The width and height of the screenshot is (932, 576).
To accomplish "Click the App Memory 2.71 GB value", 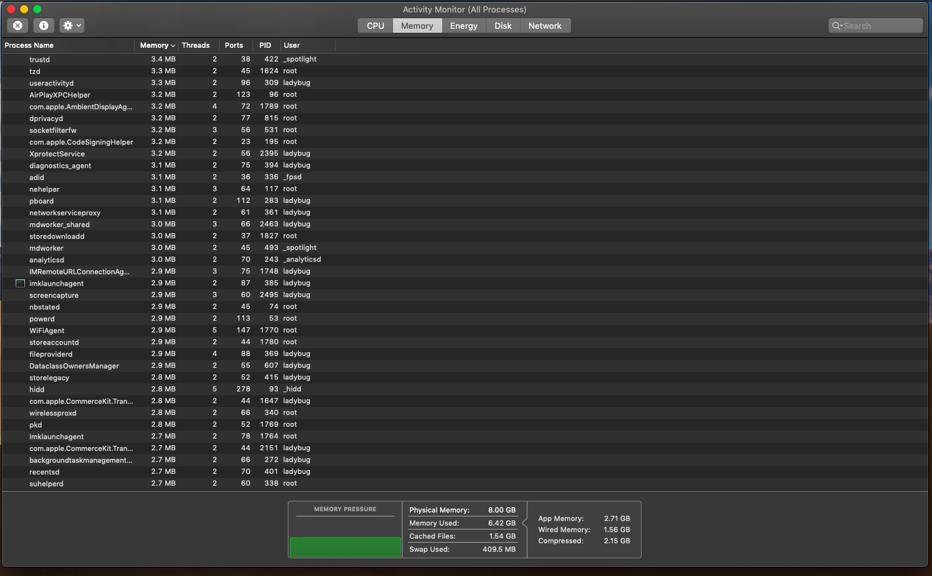I will pos(617,518).
